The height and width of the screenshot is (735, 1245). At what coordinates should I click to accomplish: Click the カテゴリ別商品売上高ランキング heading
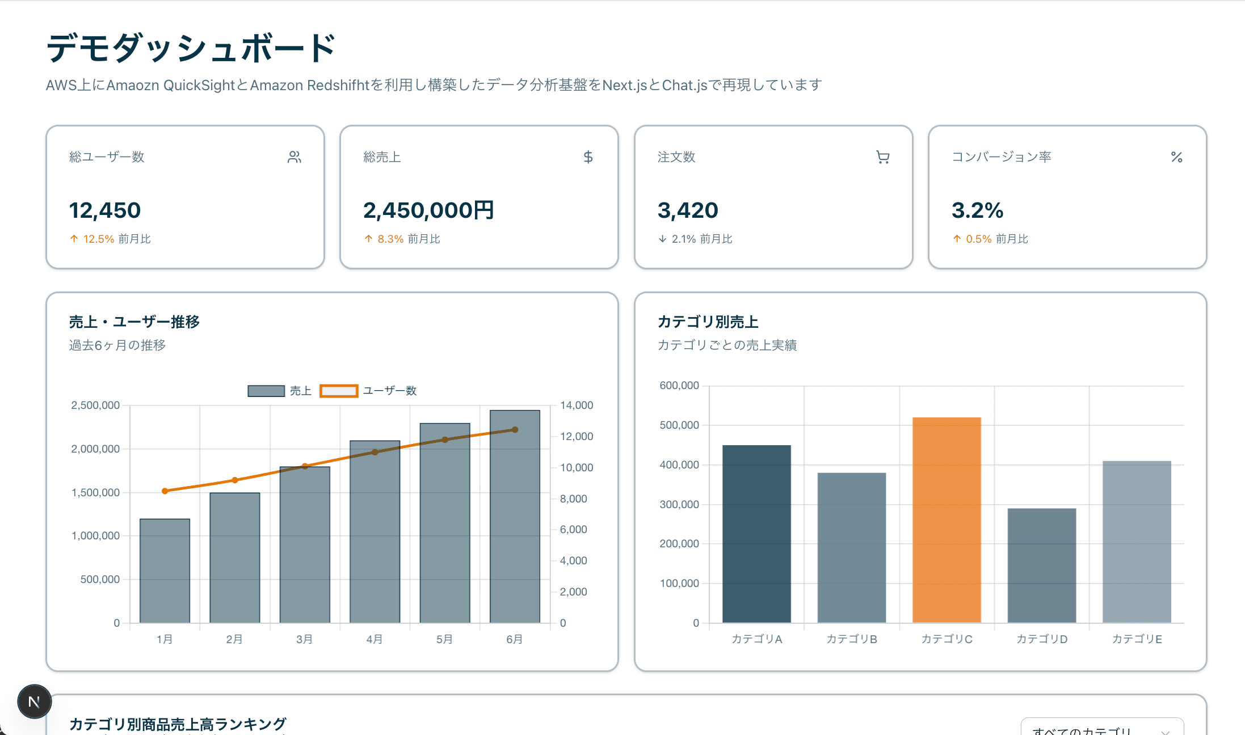point(179,723)
